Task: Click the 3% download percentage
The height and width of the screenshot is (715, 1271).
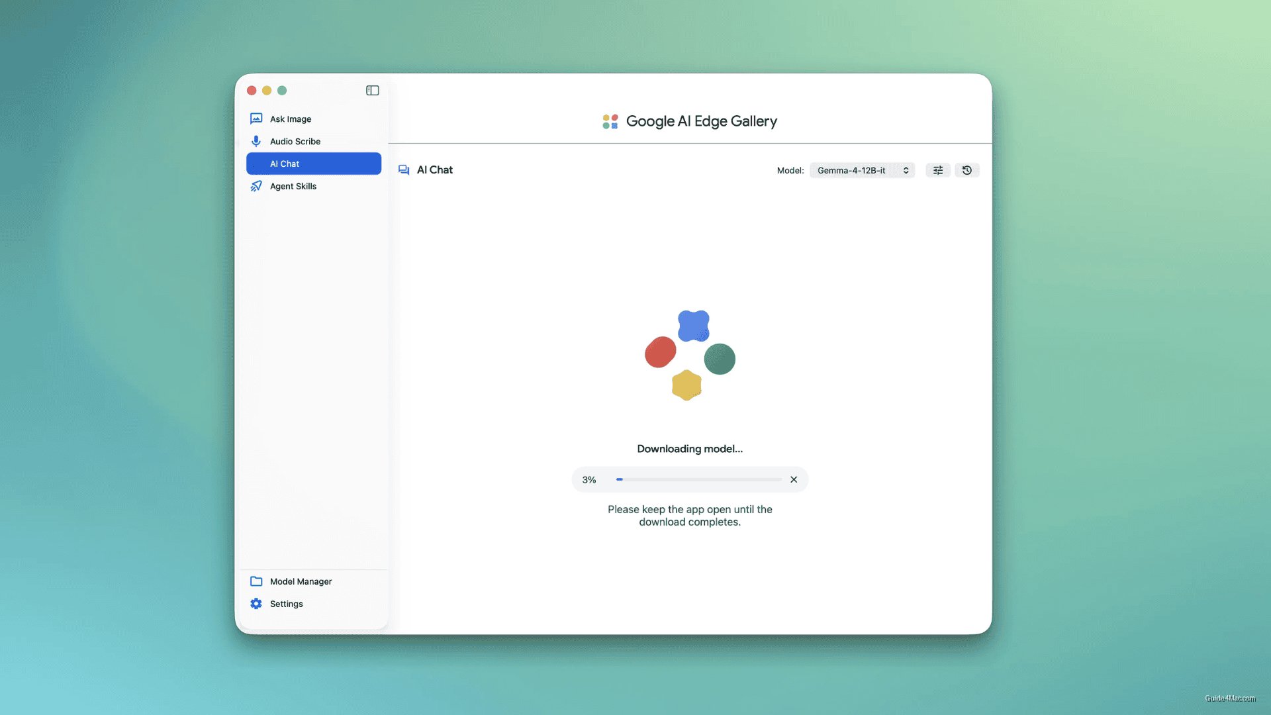Action: pyautogui.click(x=589, y=480)
